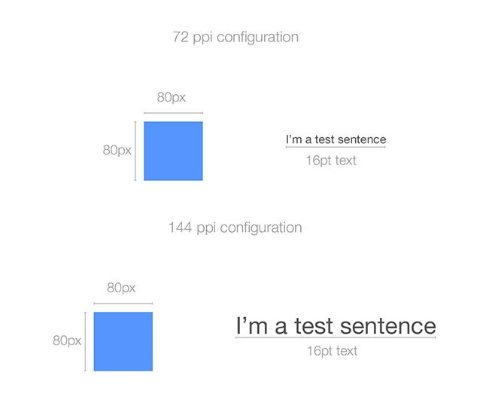Screen dimensions: 489x403
Task: Click the 144 ppi configuration heading
Action: point(235,227)
